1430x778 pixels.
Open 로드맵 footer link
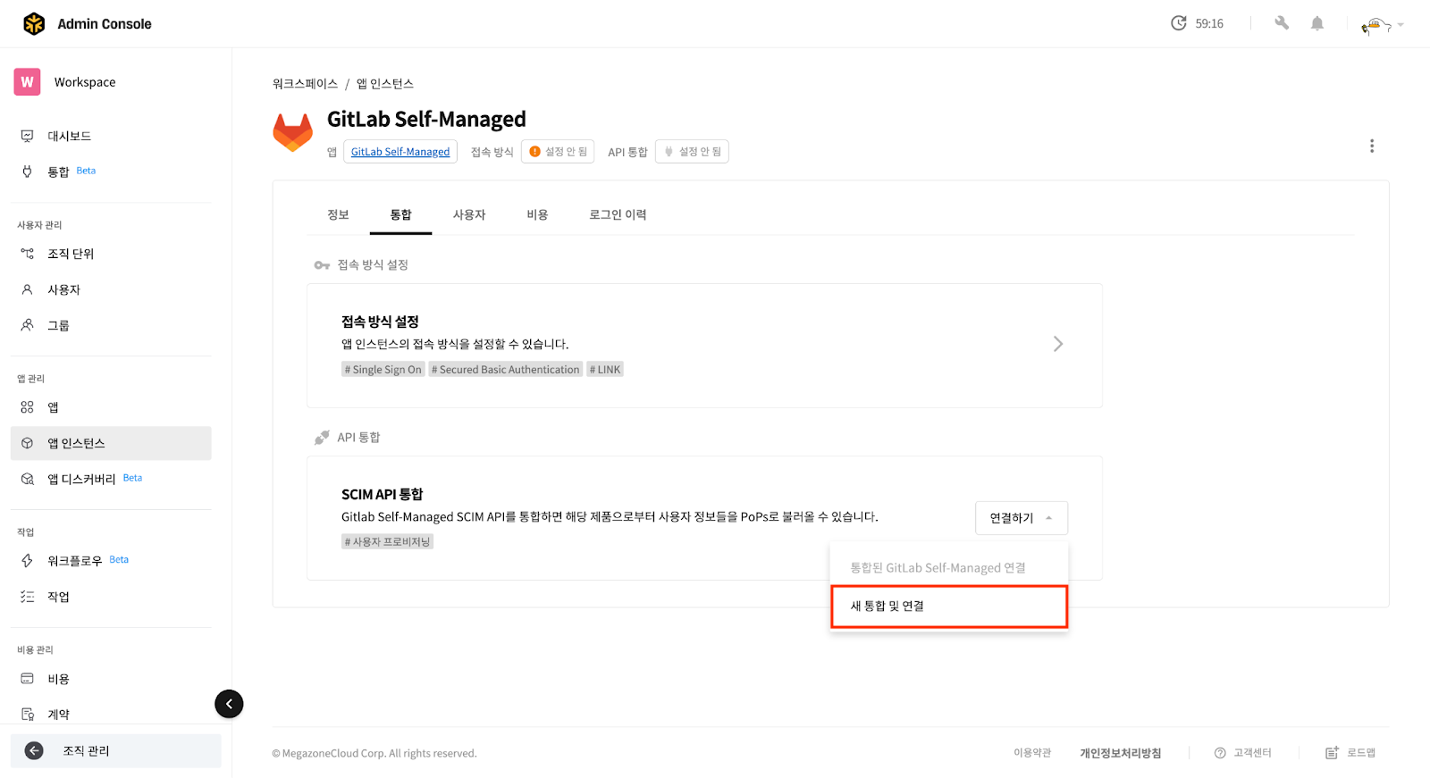[x=1350, y=753]
